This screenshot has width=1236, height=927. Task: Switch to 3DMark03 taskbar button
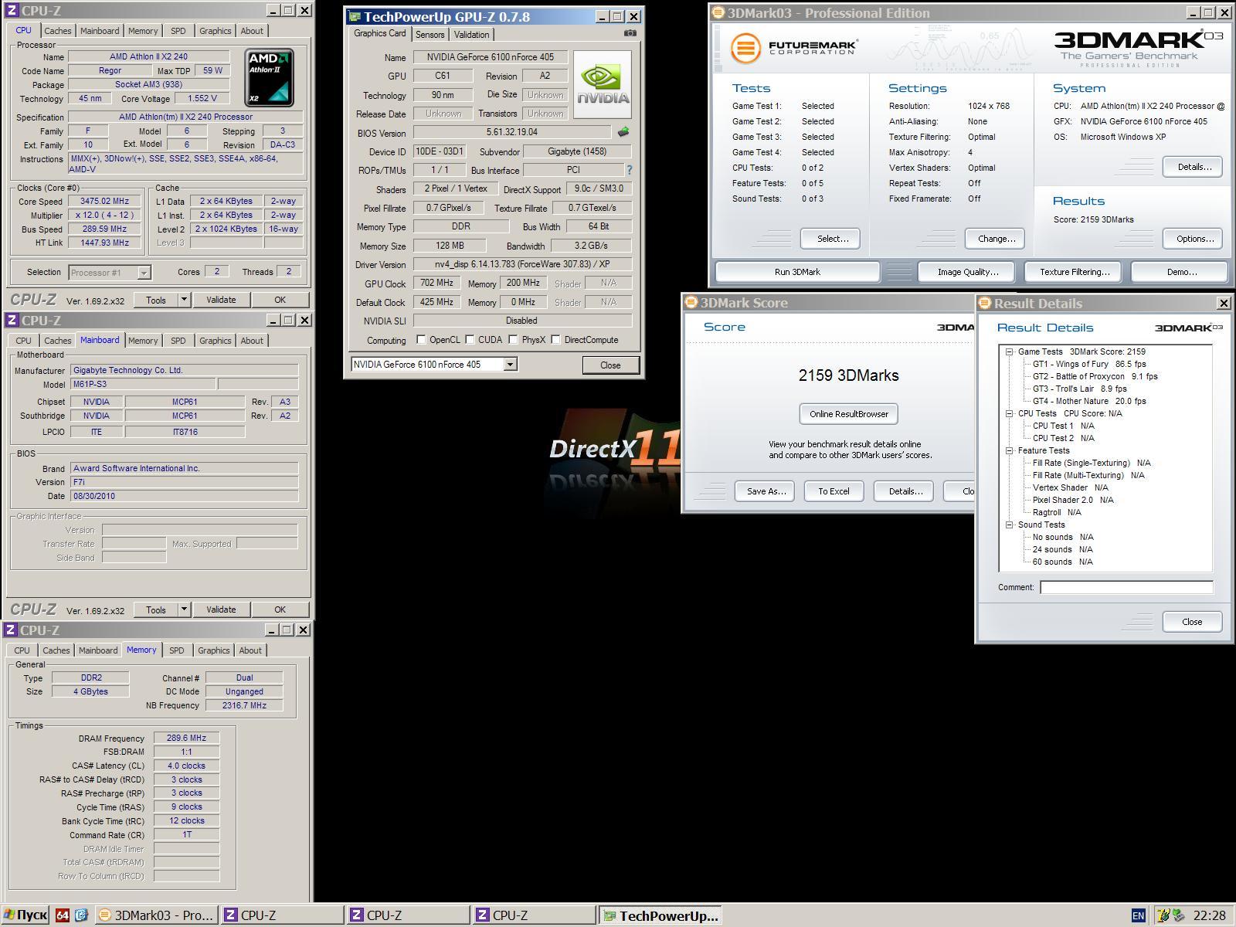[x=157, y=915]
